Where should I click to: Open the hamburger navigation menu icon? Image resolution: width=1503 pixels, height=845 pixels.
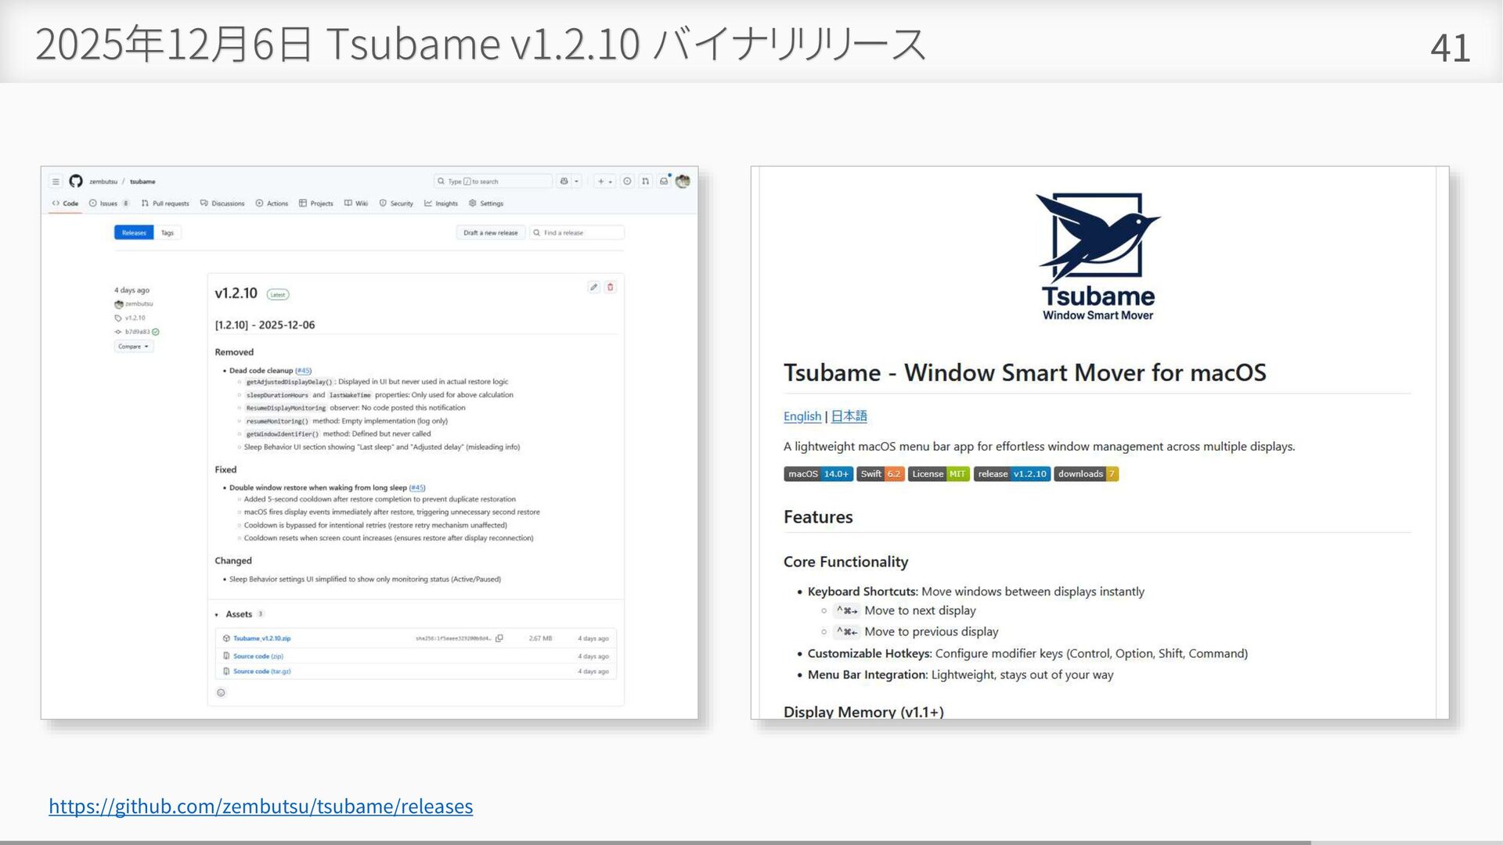click(x=56, y=182)
